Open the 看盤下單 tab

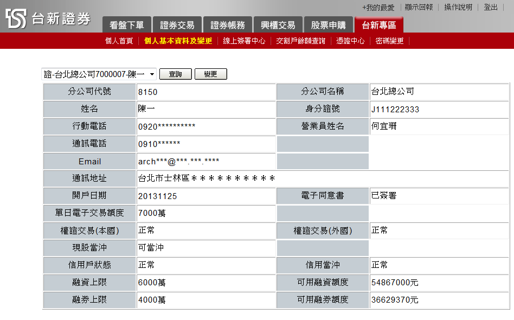(126, 25)
